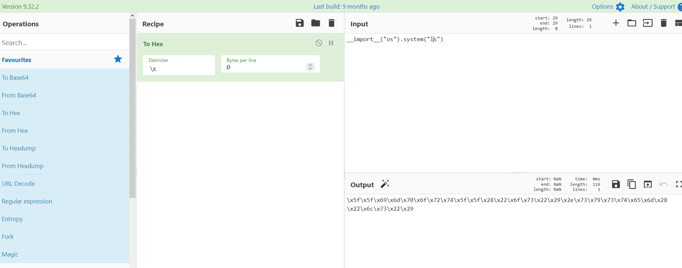
Task: Add a new input tab
Action: tap(616, 23)
